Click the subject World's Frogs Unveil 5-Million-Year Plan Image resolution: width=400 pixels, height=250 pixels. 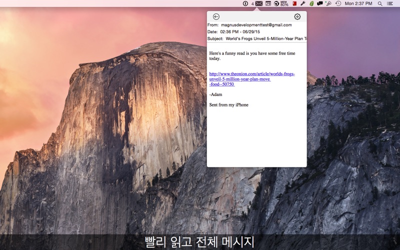(x=264, y=39)
